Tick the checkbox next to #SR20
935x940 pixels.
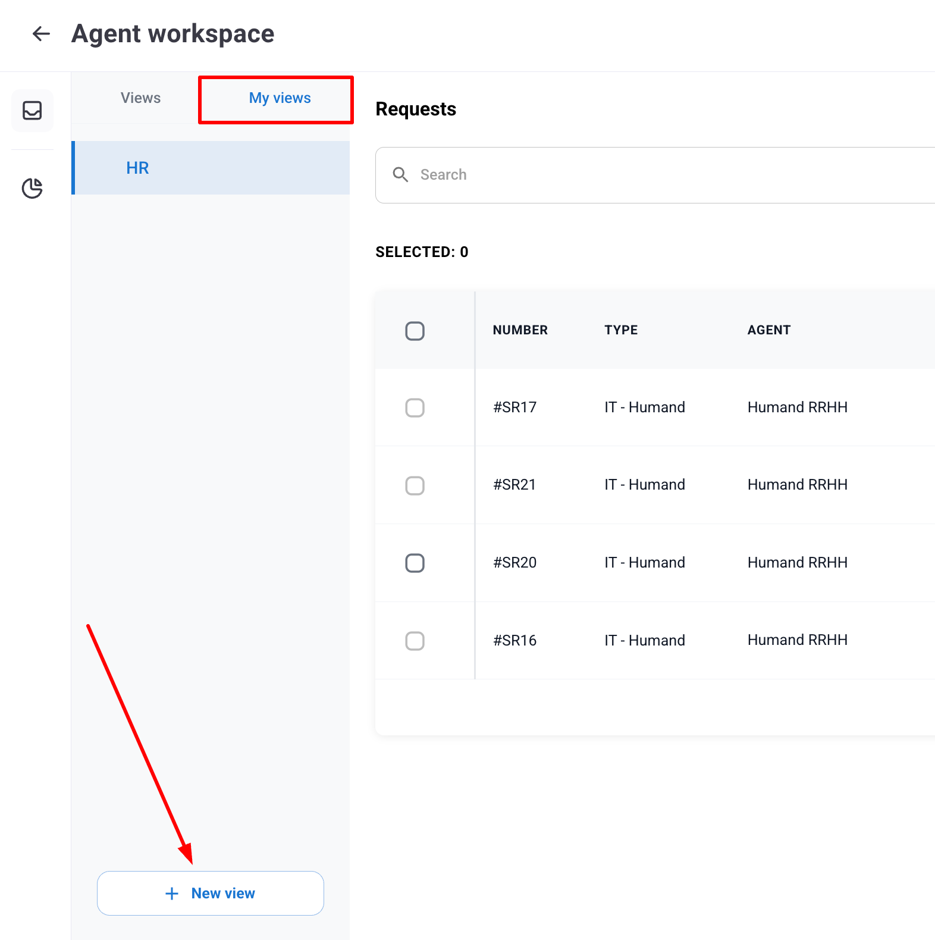415,563
